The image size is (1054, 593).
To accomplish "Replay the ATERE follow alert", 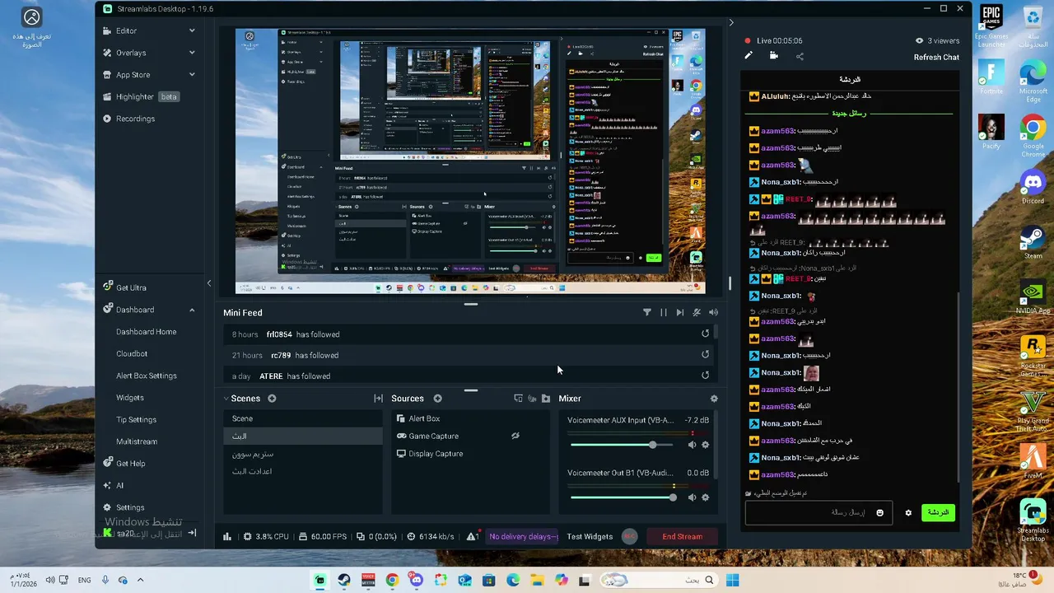I will click(705, 375).
